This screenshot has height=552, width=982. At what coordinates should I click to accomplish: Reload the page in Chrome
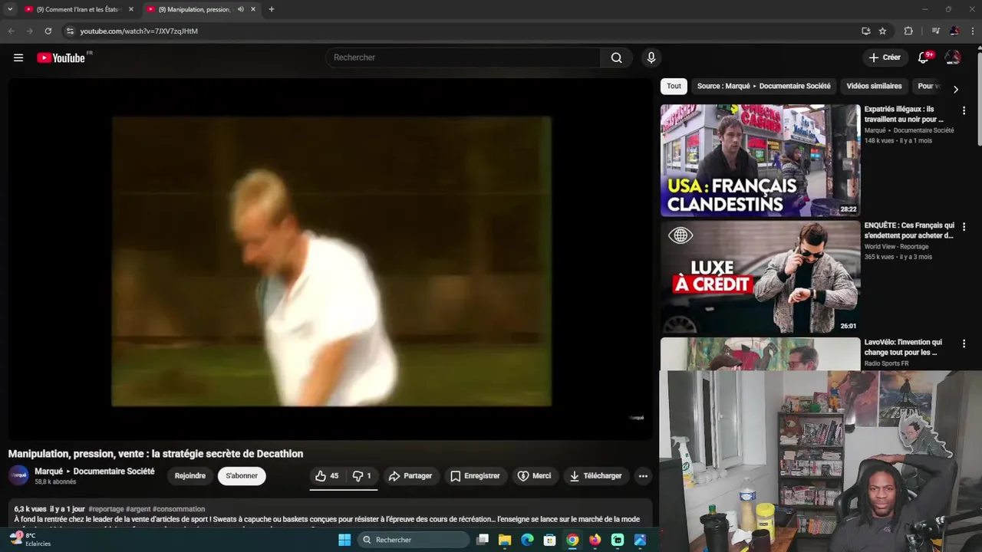click(48, 31)
